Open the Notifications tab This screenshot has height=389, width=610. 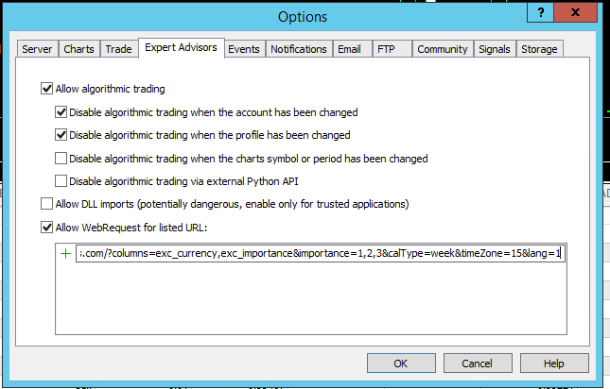(298, 49)
